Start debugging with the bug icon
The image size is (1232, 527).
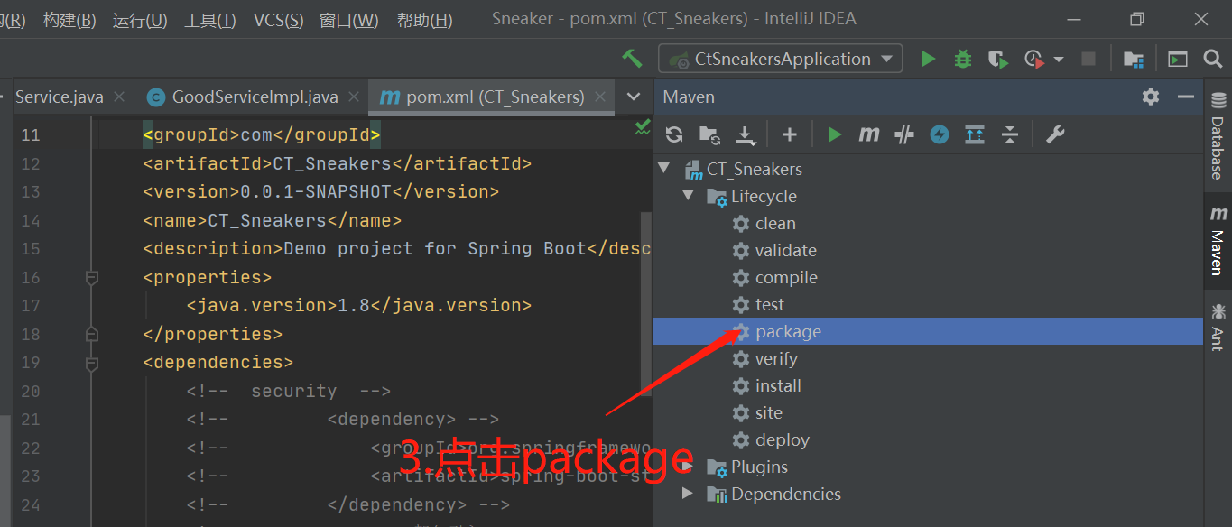point(963,59)
